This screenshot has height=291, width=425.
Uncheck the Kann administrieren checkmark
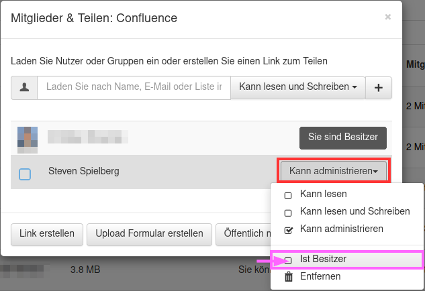pos(289,230)
